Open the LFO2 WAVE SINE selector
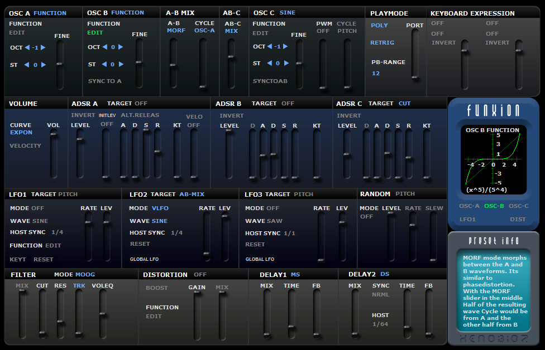The width and height of the screenshot is (545, 350). tap(160, 221)
